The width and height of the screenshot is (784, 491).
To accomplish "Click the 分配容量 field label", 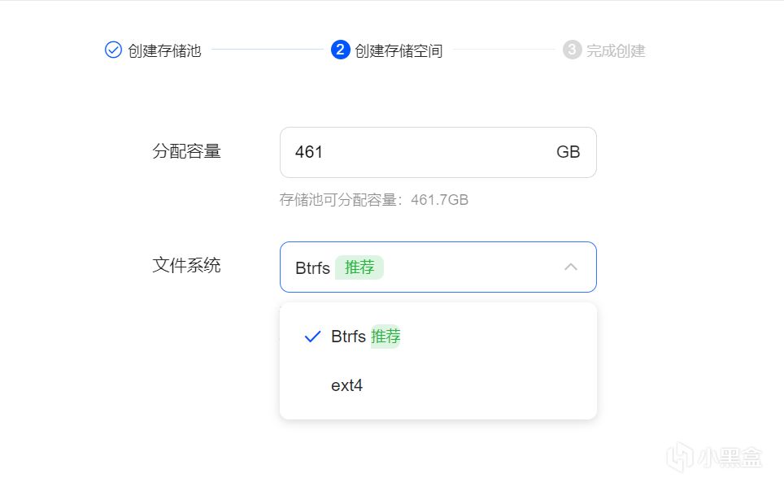I will [186, 151].
